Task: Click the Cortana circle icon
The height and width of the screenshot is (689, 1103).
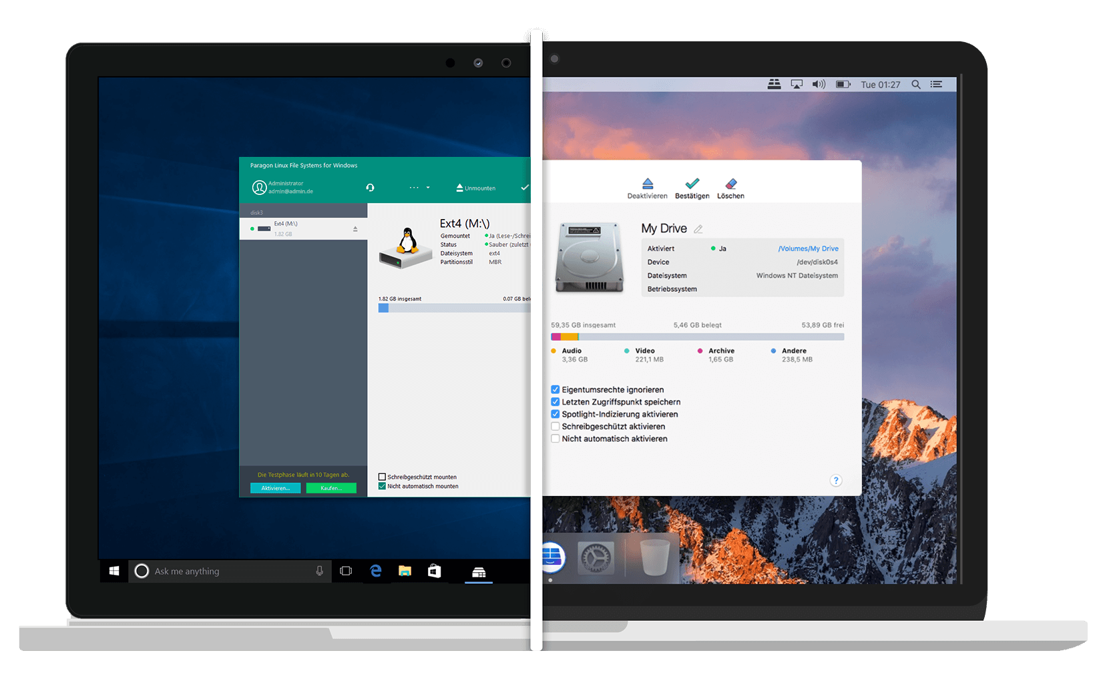Action: pyautogui.click(x=142, y=571)
